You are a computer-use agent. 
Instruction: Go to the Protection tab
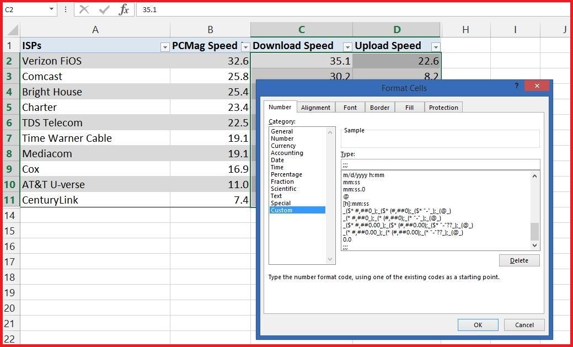click(443, 108)
